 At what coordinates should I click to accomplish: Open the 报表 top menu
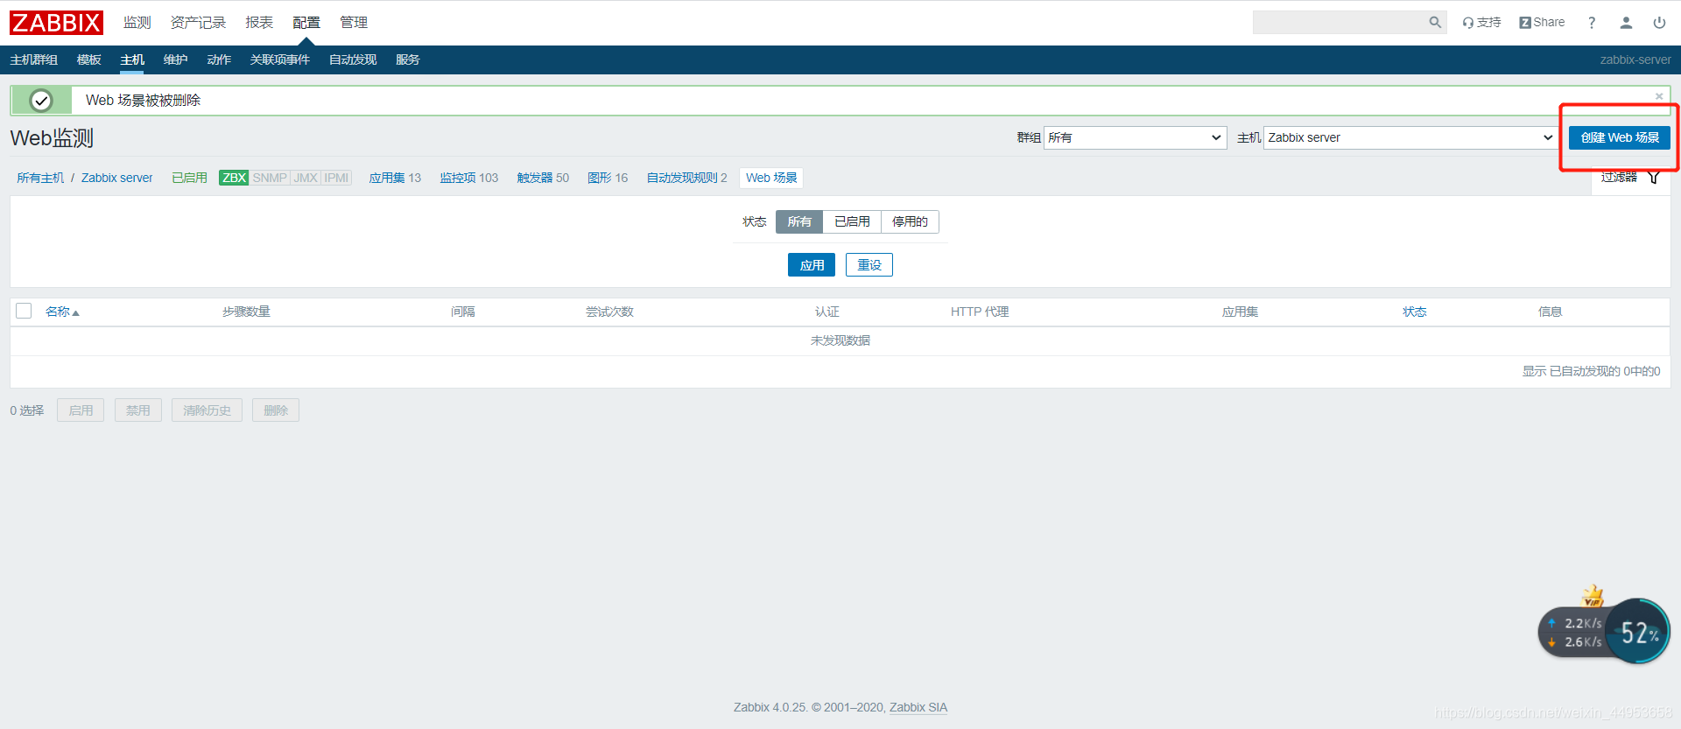[259, 23]
